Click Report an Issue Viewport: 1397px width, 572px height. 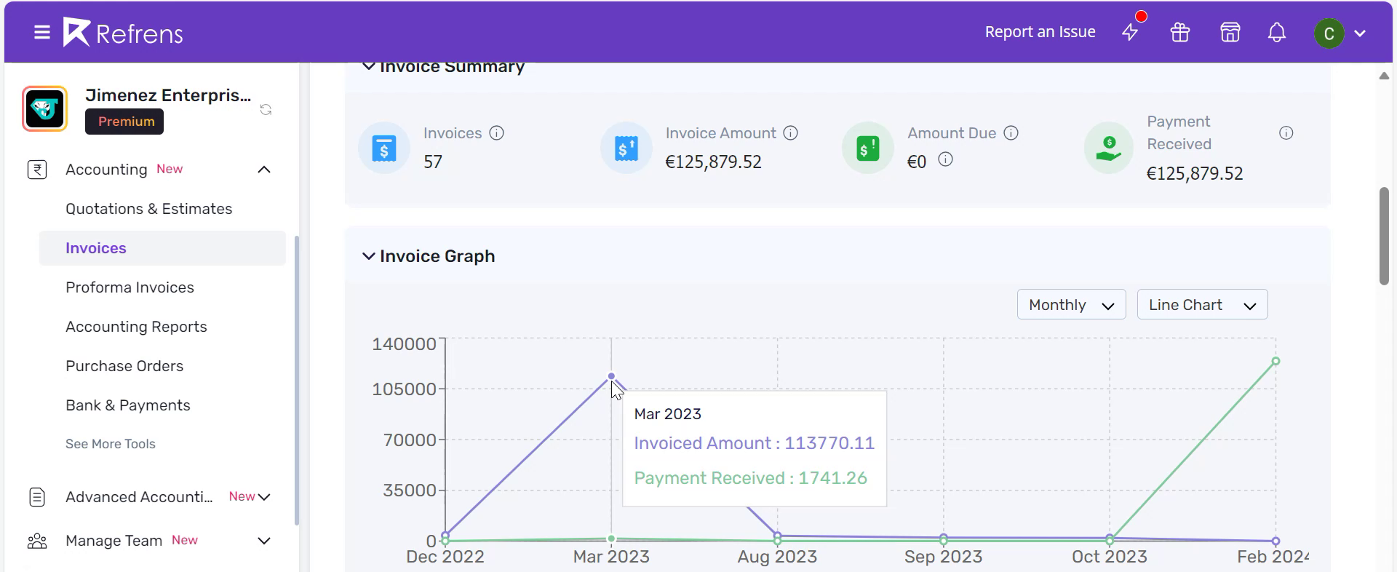pyautogui.click(x=1040, y=32)
